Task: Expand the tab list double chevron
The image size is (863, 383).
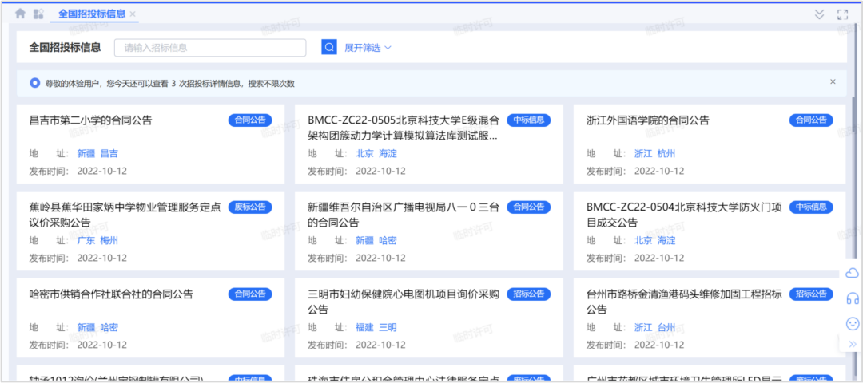Action: tap(820, 14)
